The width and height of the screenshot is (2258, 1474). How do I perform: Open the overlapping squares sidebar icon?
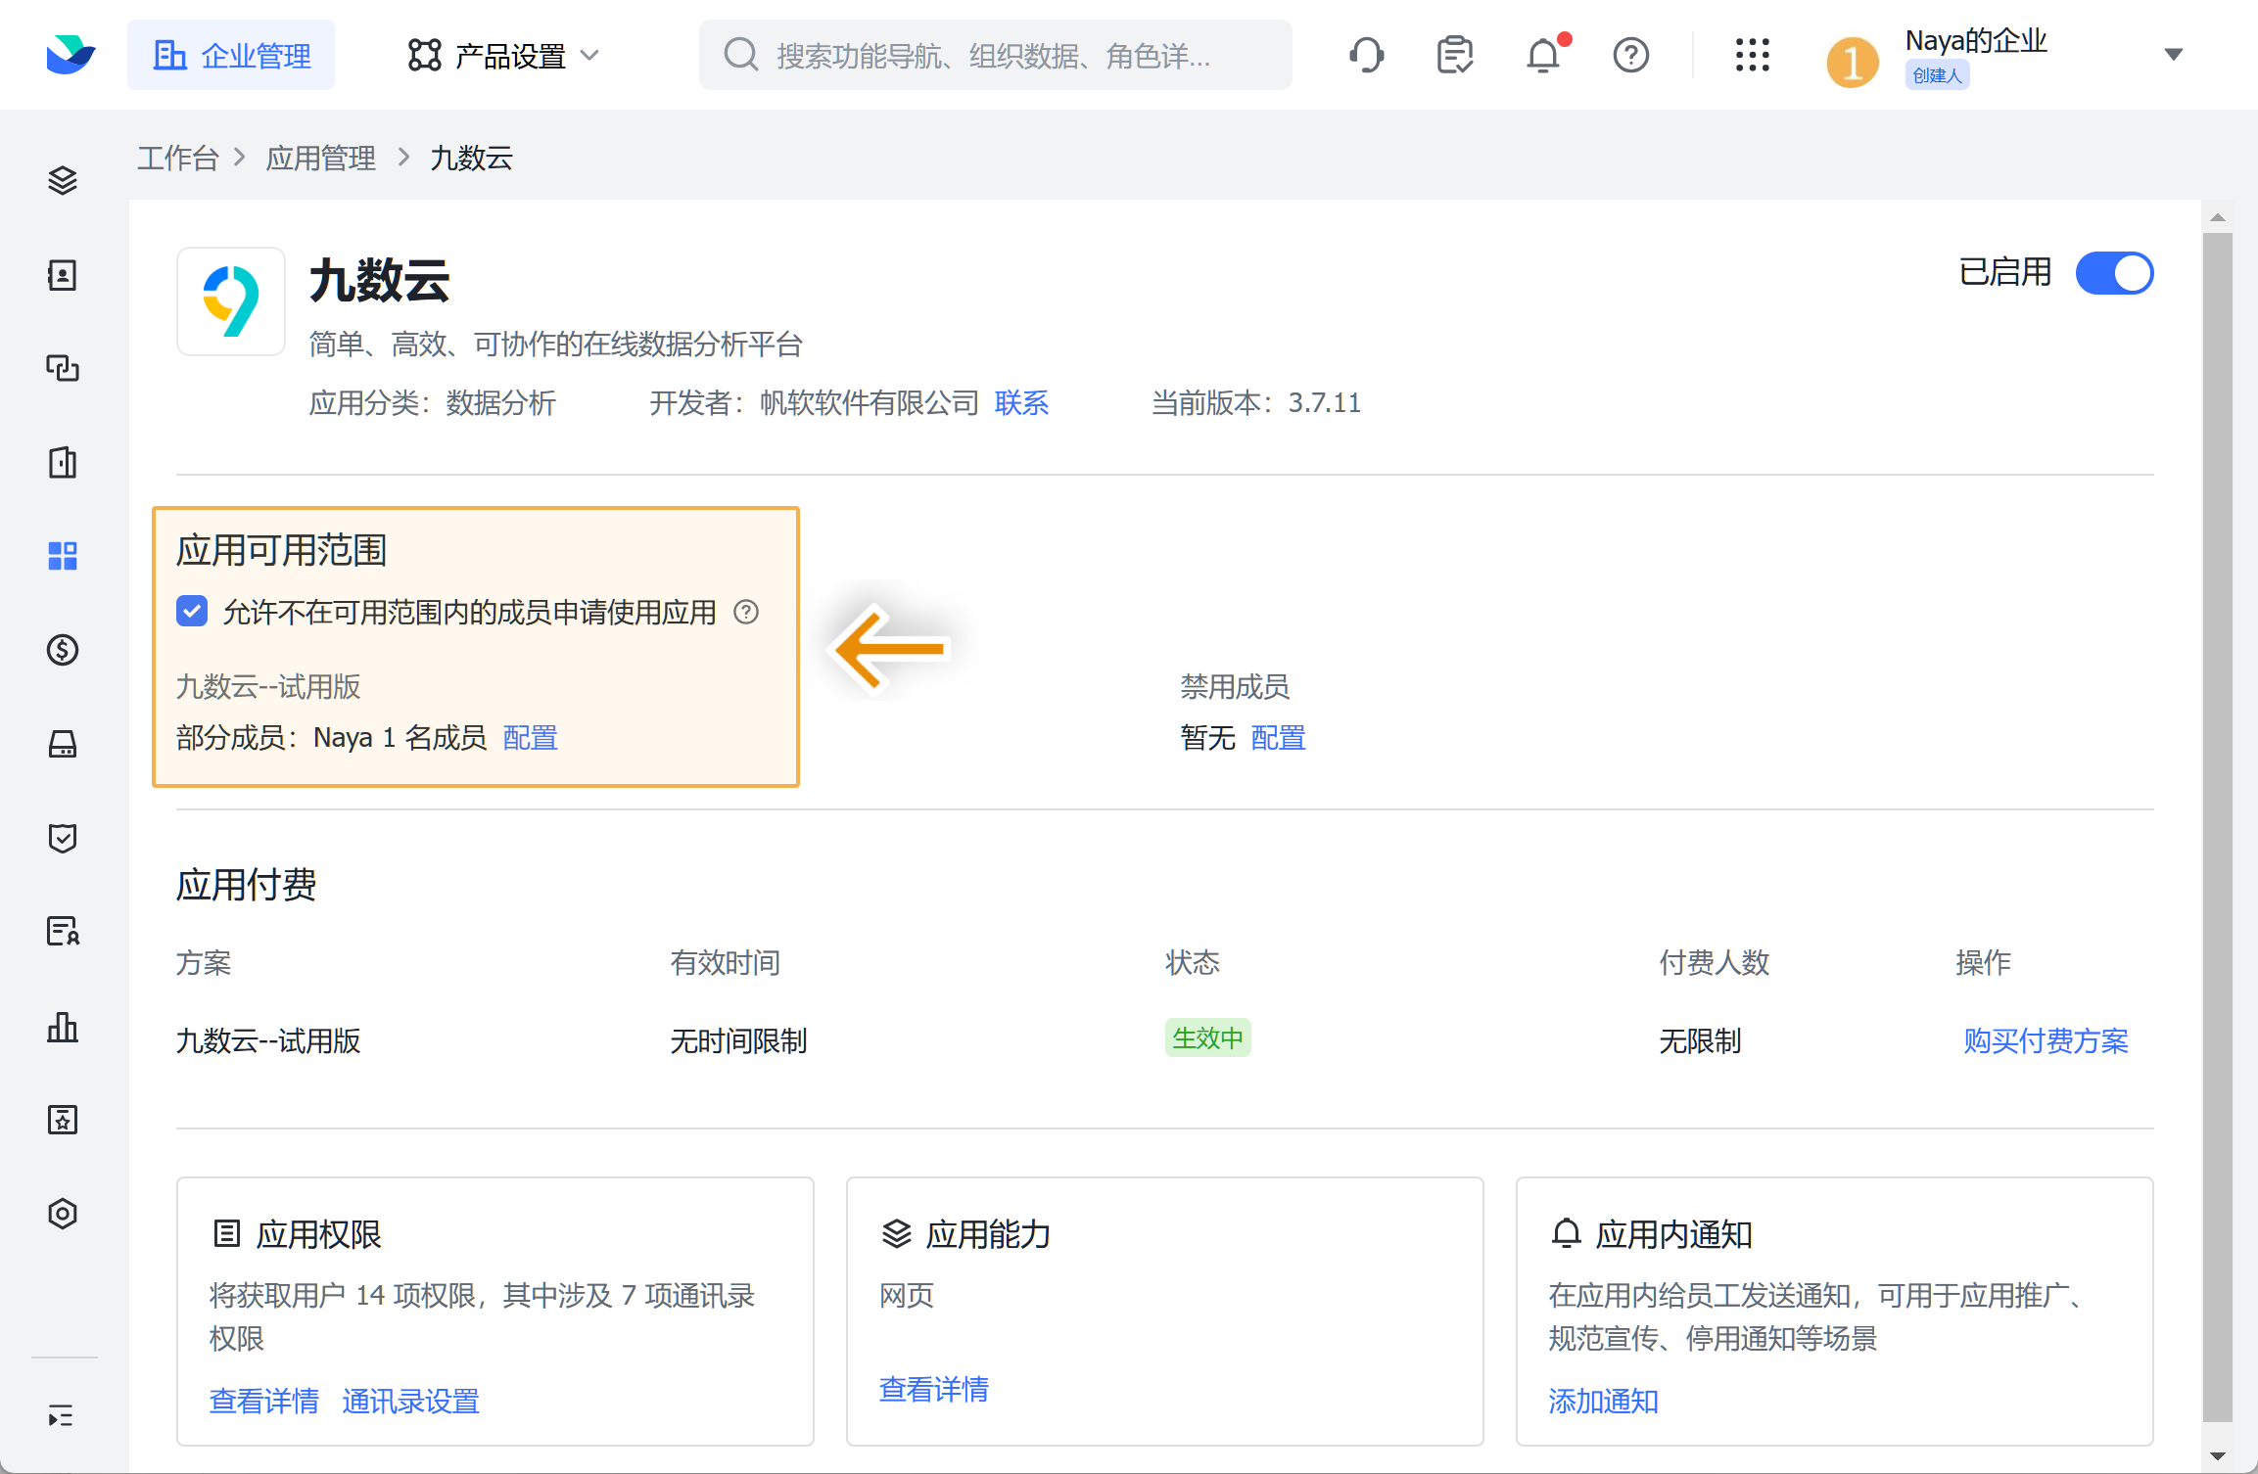(63, 368)
